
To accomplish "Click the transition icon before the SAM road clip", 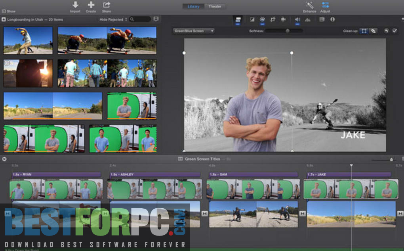I will (205, 214).
